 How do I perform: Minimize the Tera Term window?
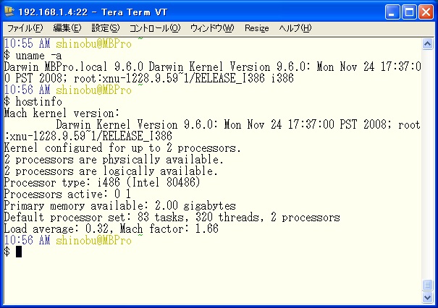point(392,12)
